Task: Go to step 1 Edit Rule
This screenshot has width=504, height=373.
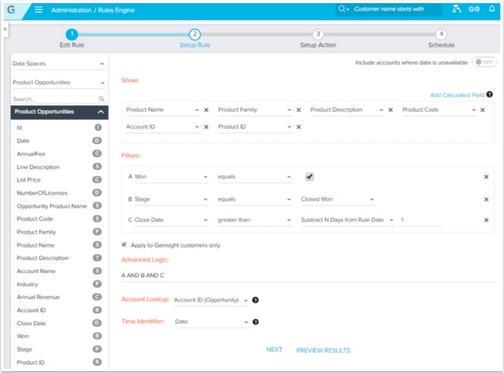Action: click(72, 34)
